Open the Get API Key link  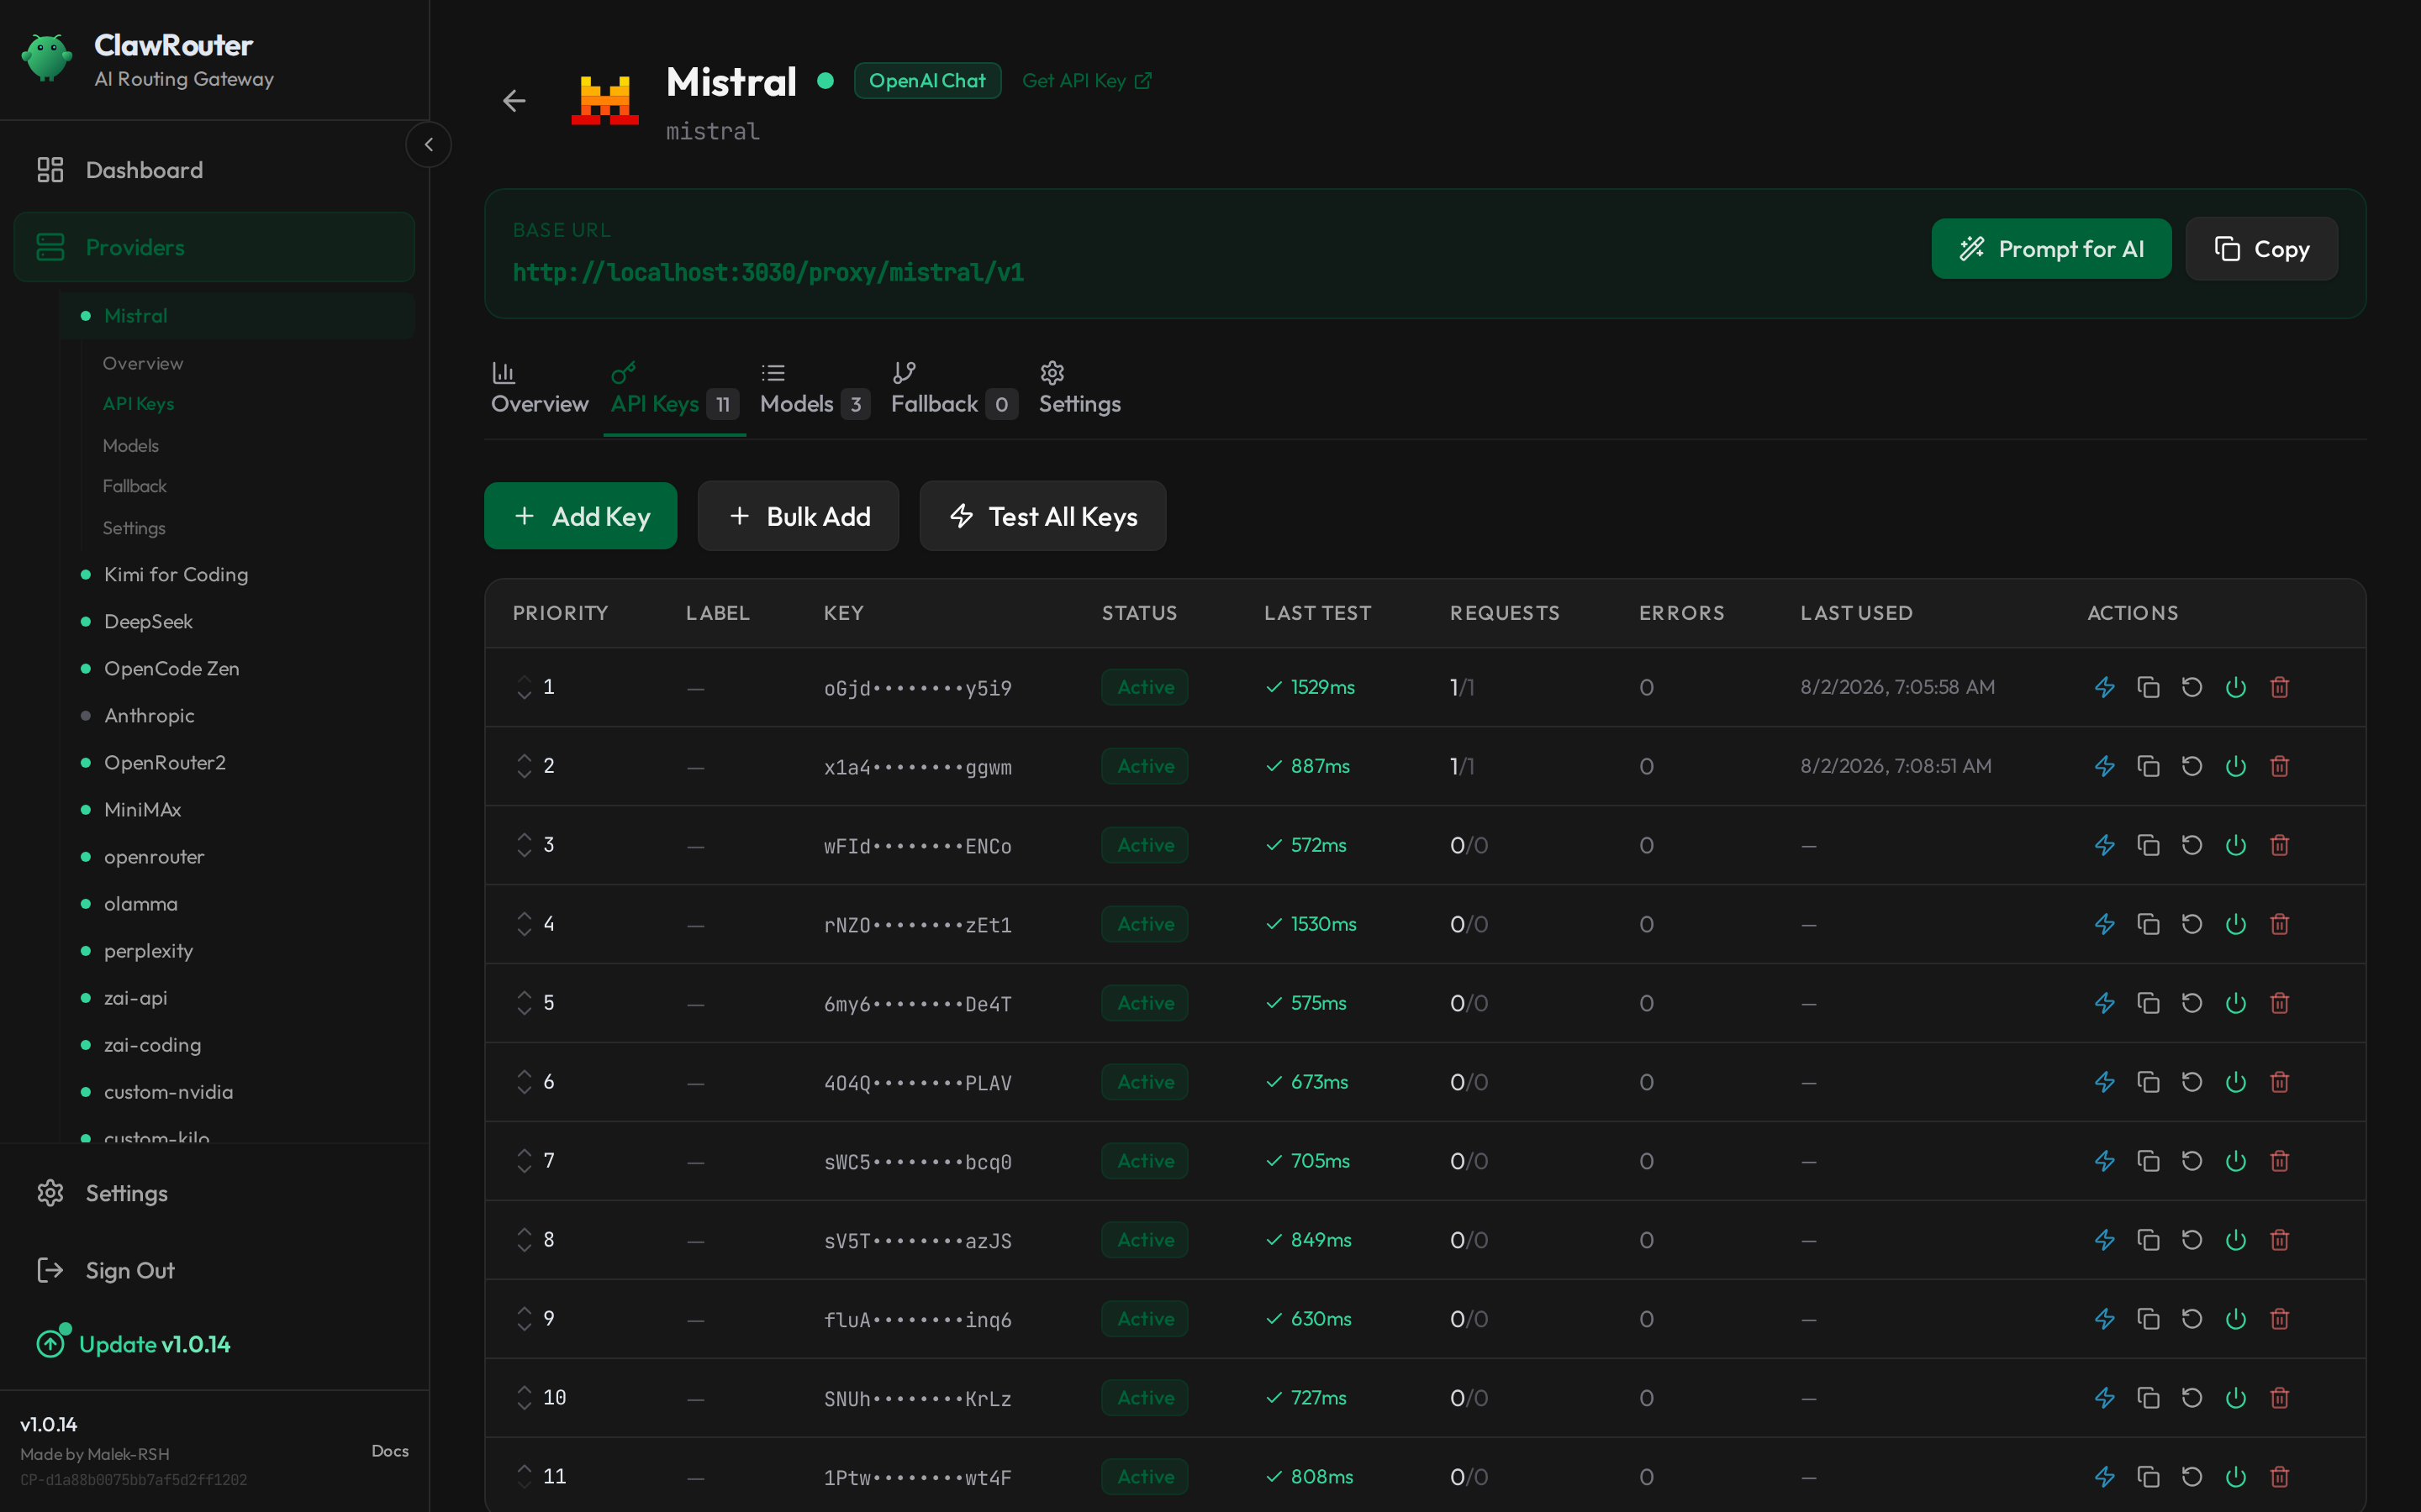[x=1086, y=81]
